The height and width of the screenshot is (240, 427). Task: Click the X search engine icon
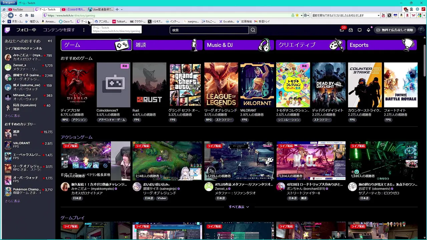tap(389, 15)
